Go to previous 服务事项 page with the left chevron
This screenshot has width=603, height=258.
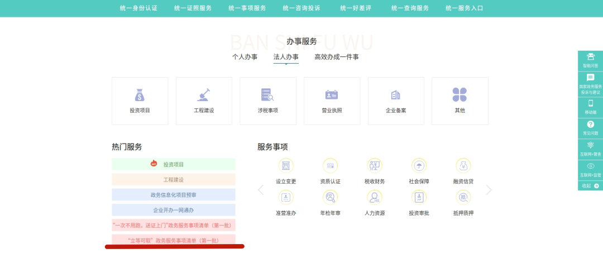[261, 189]
